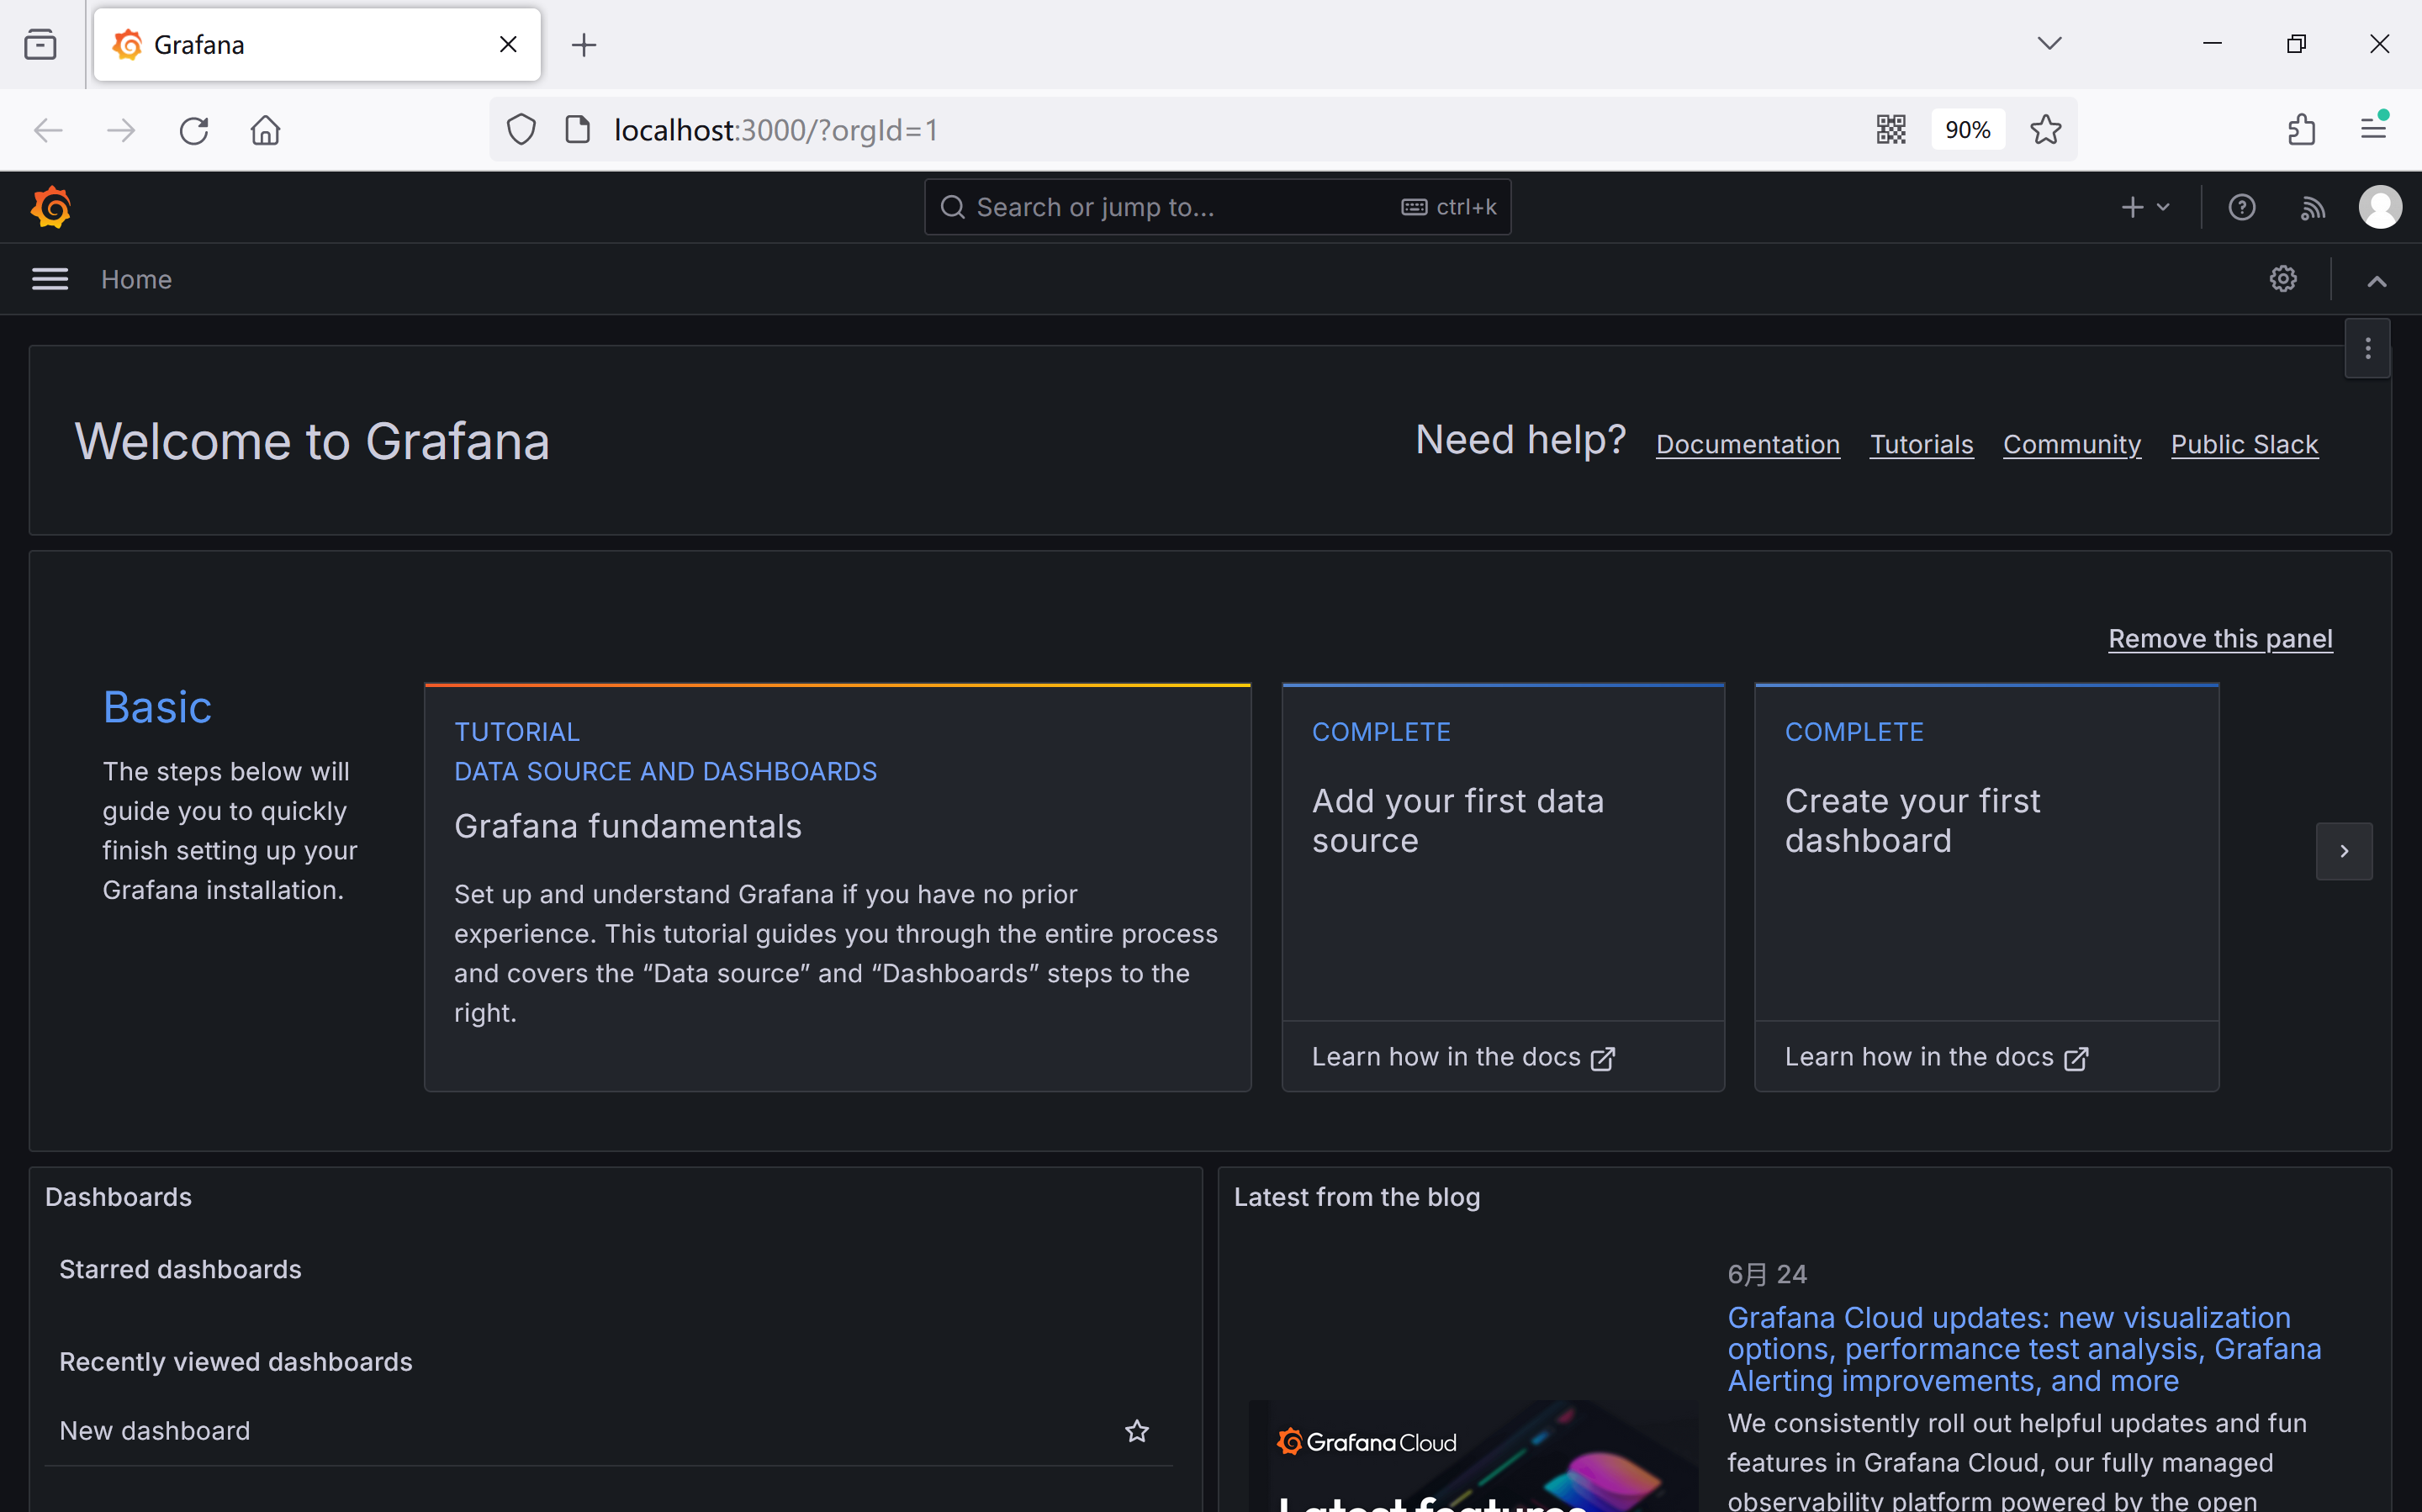The image size is (2422, 1512).
Task: Click Remove this panel link
Action: coord(2219,638)
